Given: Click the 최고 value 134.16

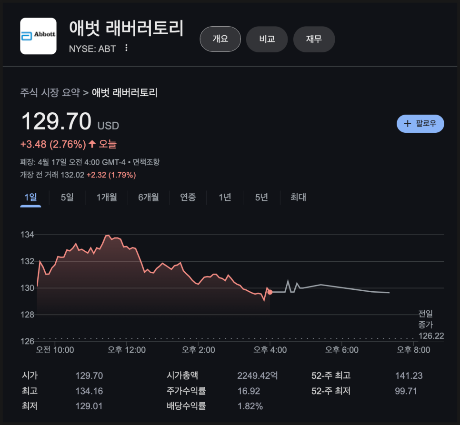Looking at the screenshot, I should pos(89,391).
